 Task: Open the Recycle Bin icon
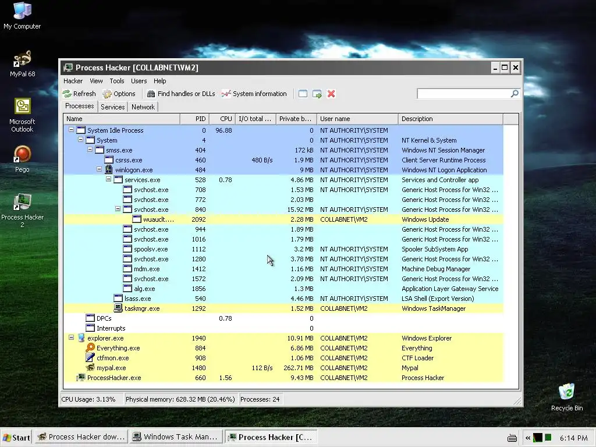point(567,397)
